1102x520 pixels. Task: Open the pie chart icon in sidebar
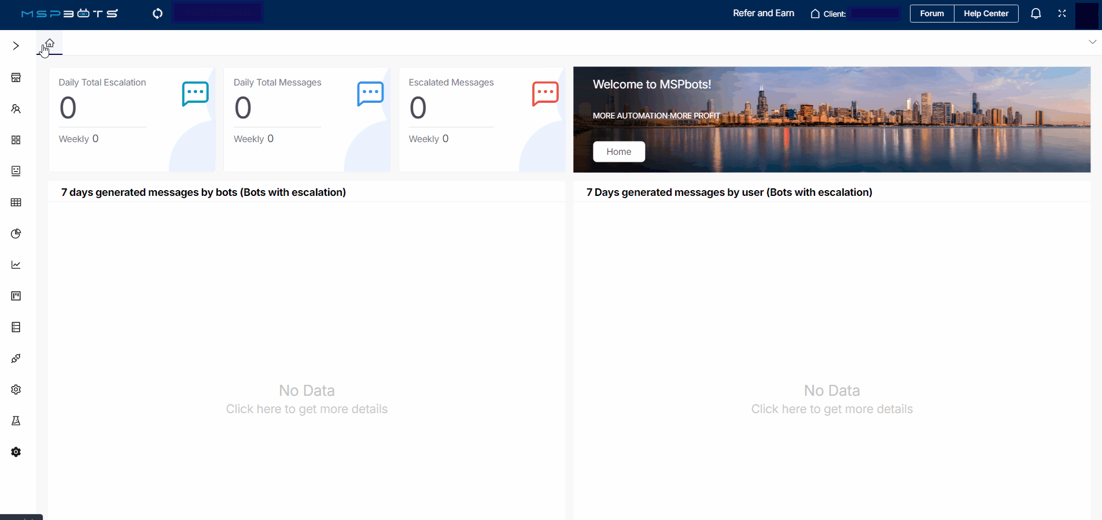[x=16, y=233]
